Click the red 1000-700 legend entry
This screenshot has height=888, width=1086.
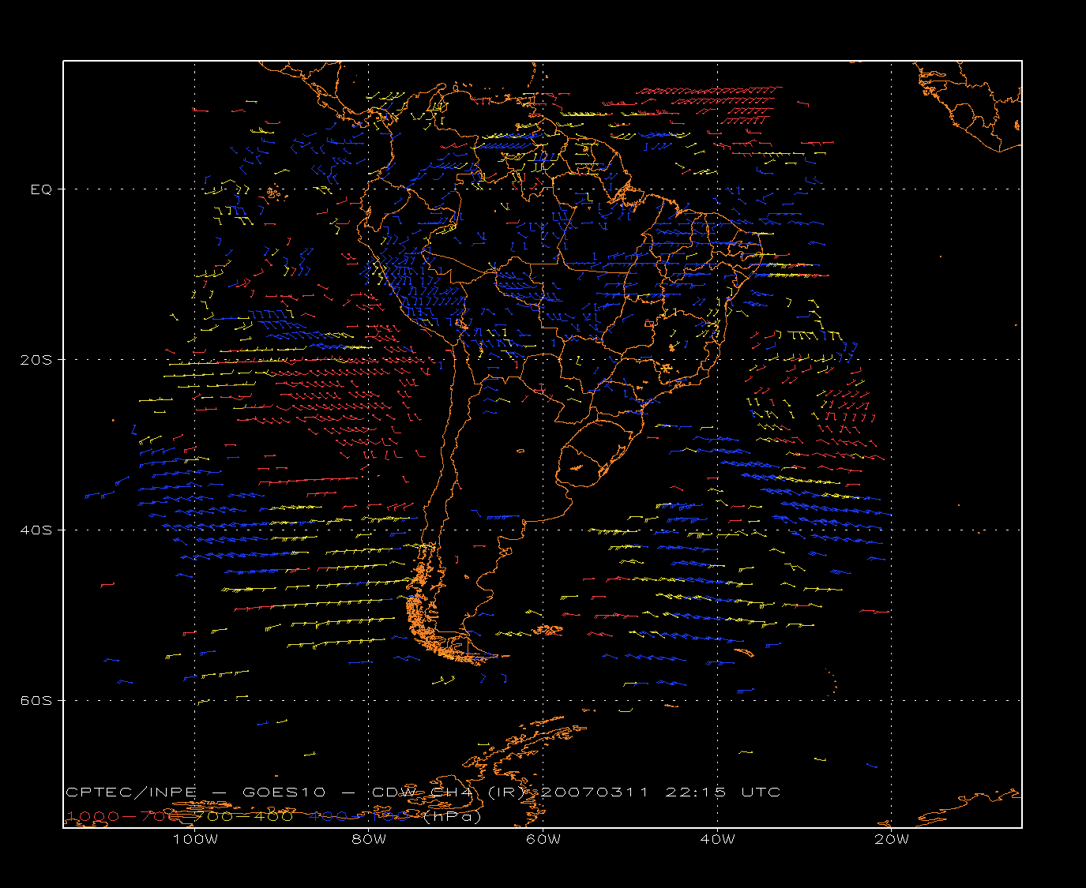click(123, 815)
